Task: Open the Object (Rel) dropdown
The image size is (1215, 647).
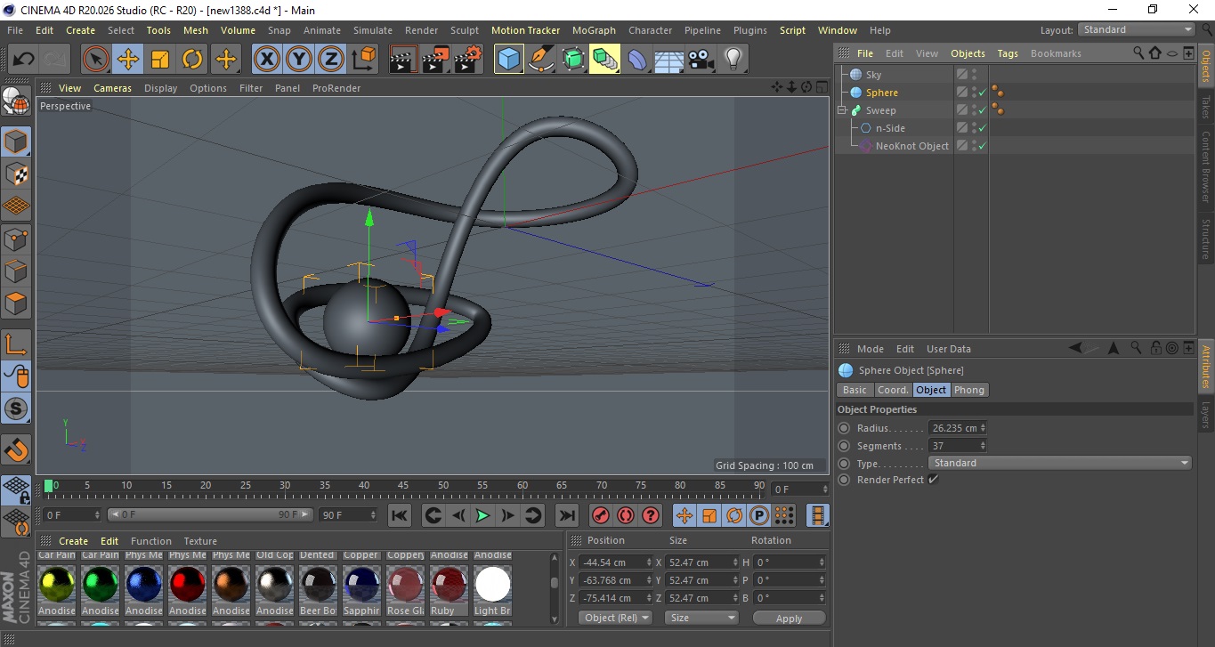Action: click(x=615, y=618)
